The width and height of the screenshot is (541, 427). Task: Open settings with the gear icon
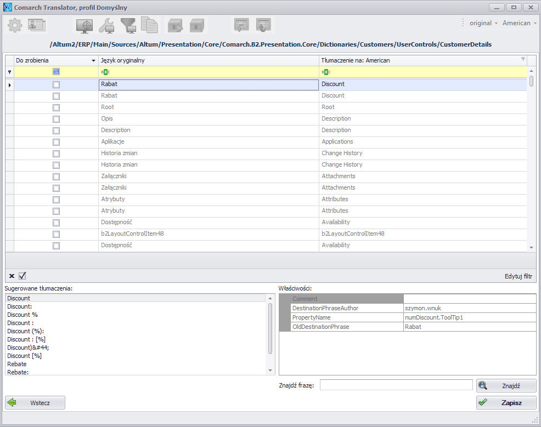pos(15,25)
